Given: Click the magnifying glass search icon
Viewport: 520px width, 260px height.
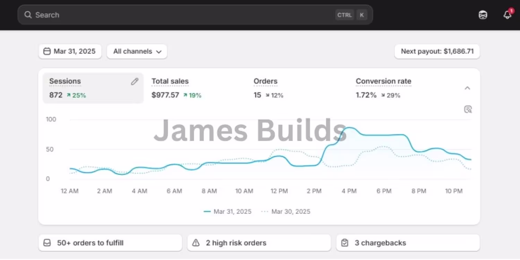Looking at the screenshot, I should click(28, 15).
